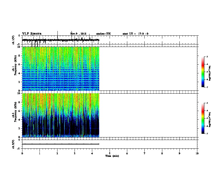Click the "6" tick on the Time axis
Image resolution: width=222 pixels, height=172 pixels.
[x=127, y=153]
